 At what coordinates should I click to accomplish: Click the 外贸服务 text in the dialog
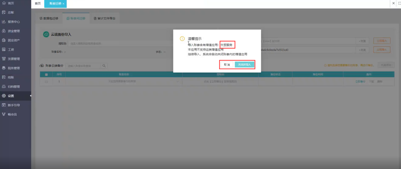(227, 45)
